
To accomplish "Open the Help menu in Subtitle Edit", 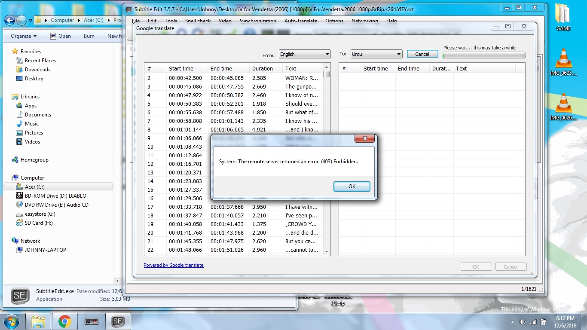I will click(x=391, y=21).
